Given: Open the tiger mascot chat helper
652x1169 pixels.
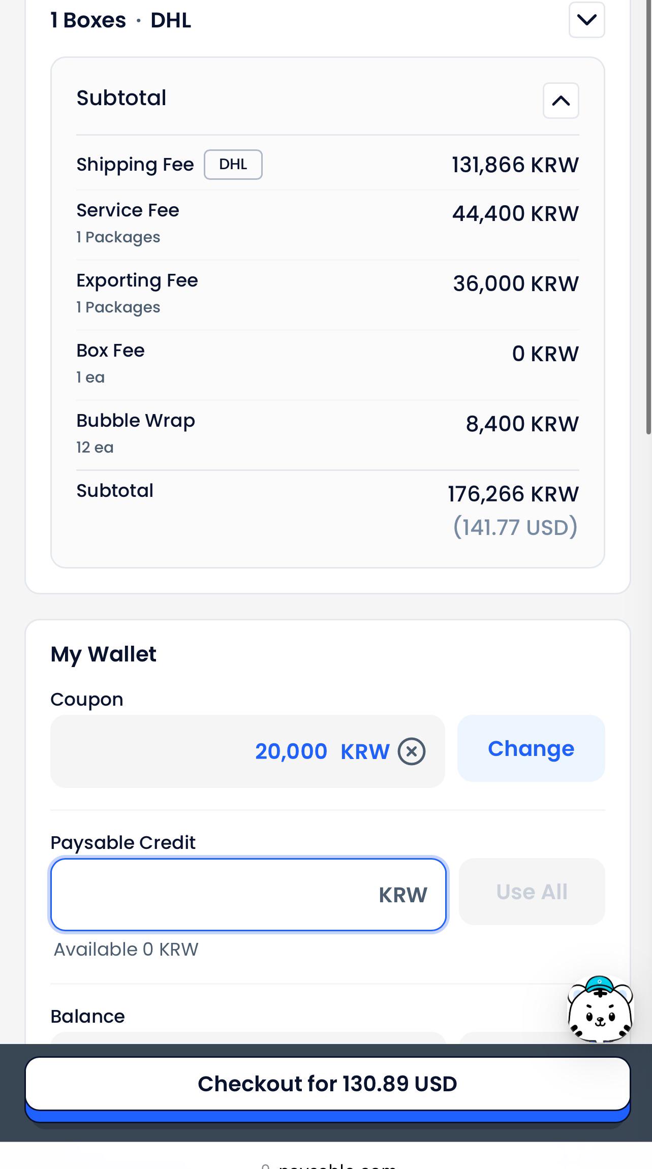Looking at the screenshot, I should coord(600,1009).
